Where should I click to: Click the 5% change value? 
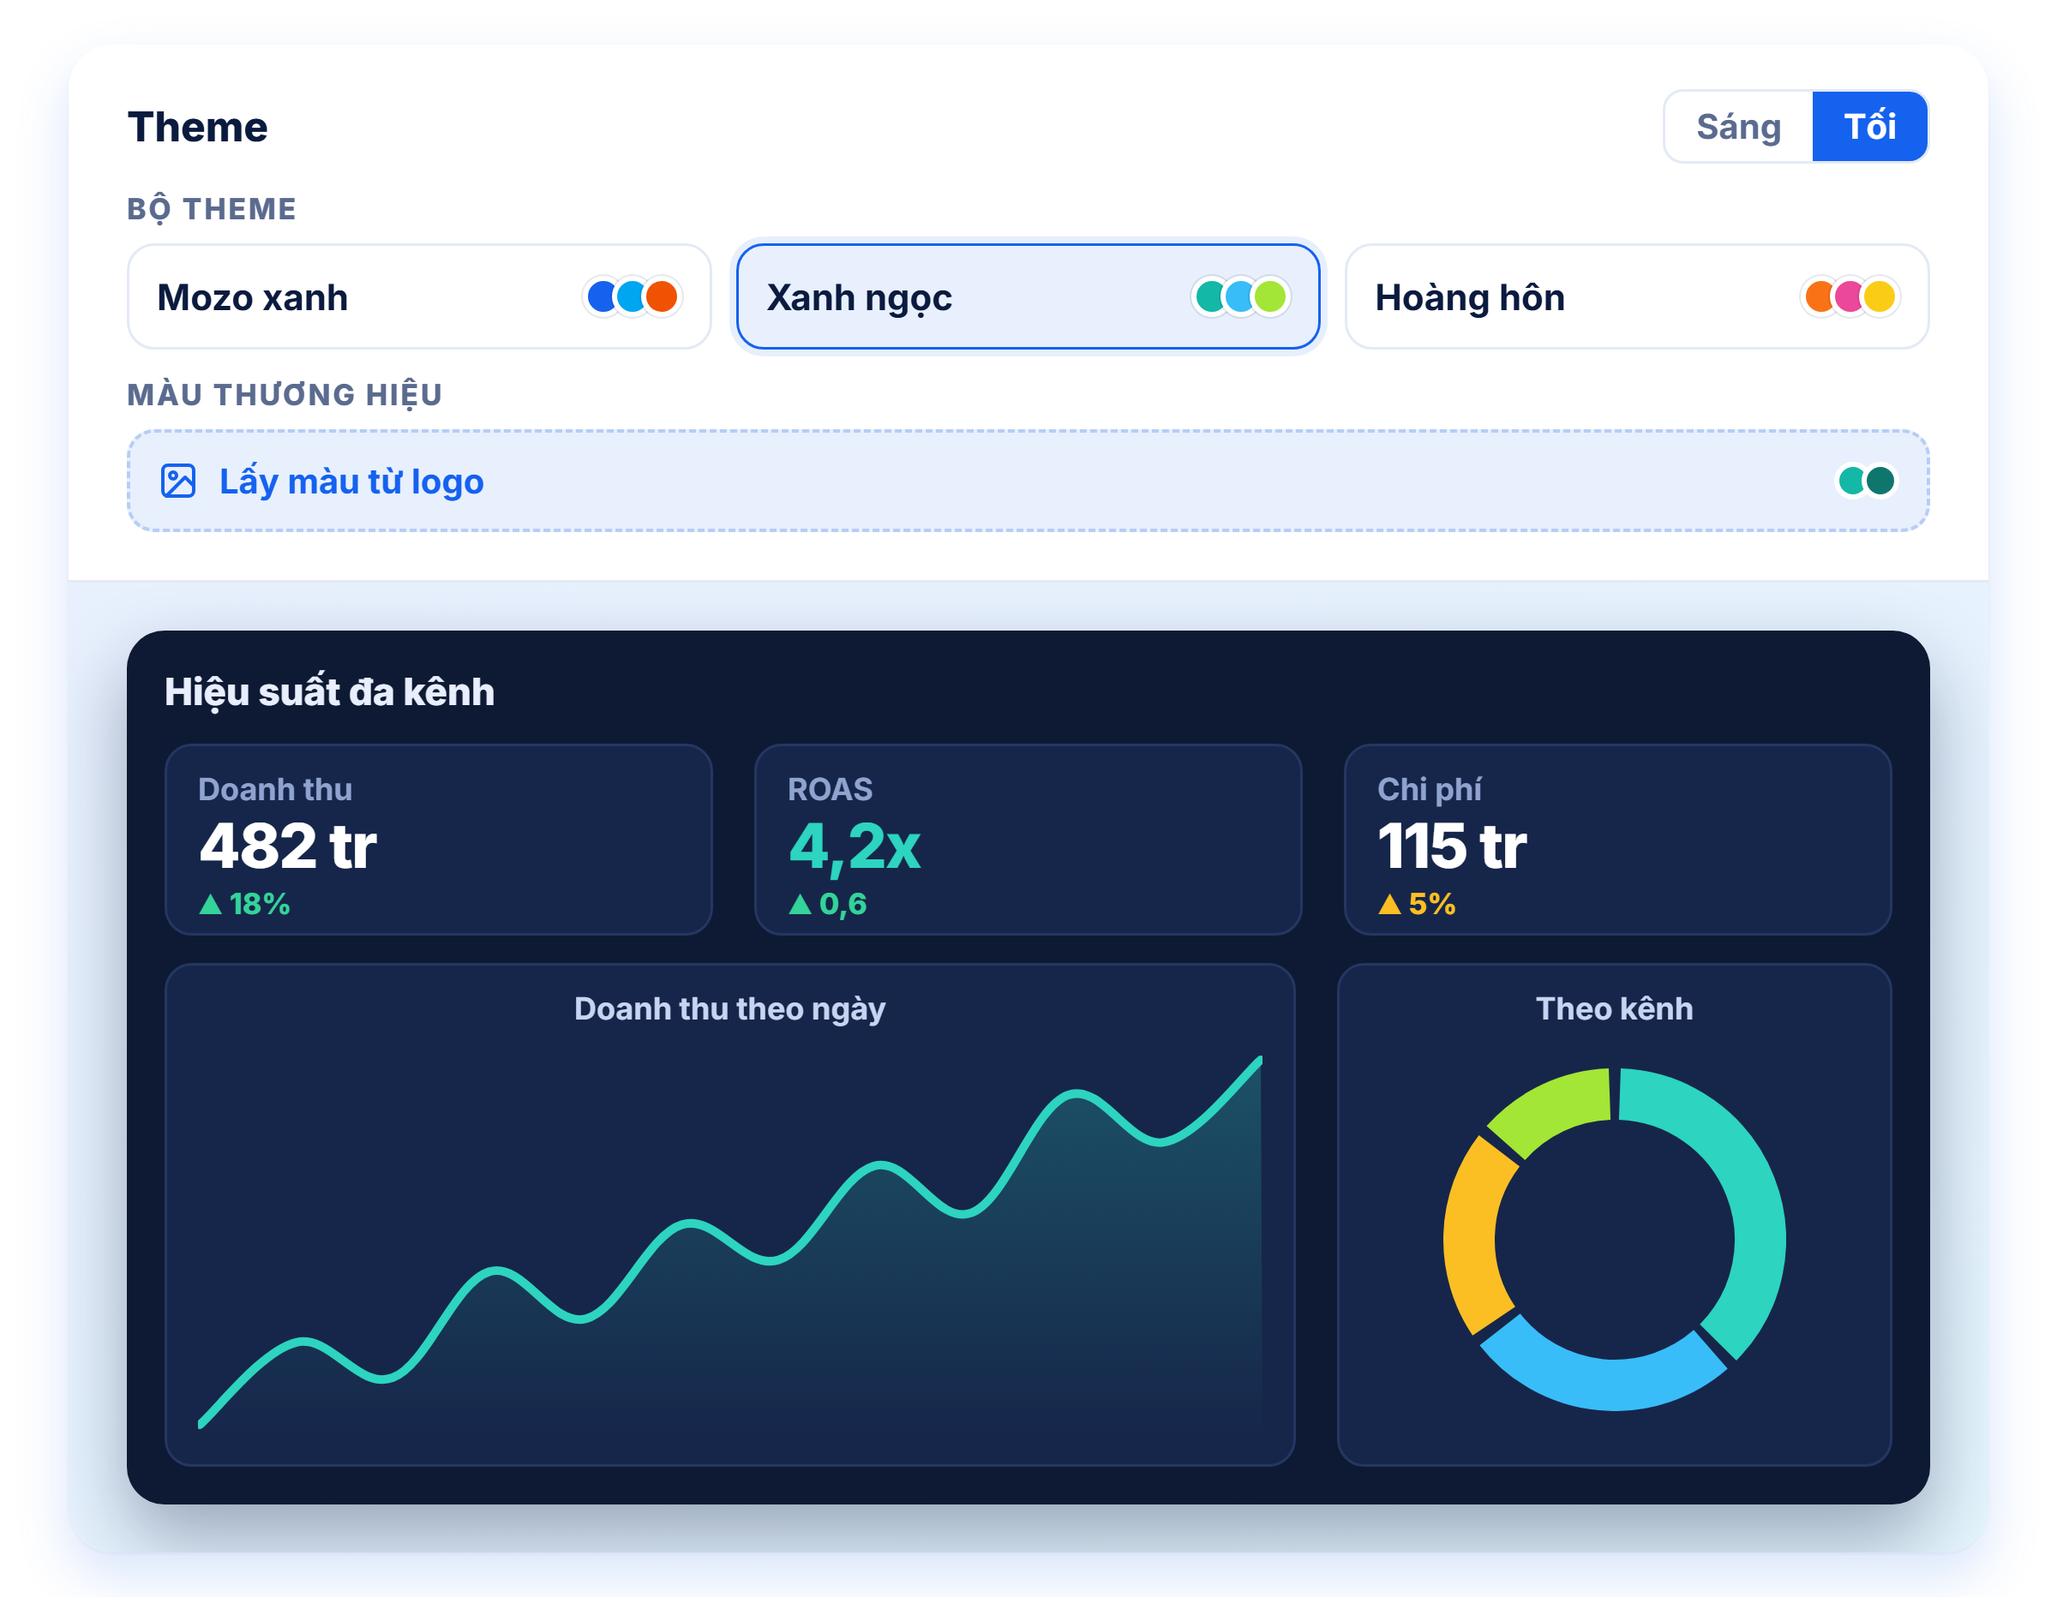point(1432,905)
